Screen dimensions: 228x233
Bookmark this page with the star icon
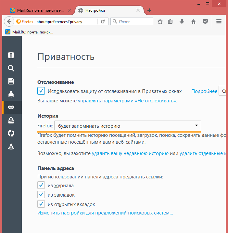[x=160, y=22]
